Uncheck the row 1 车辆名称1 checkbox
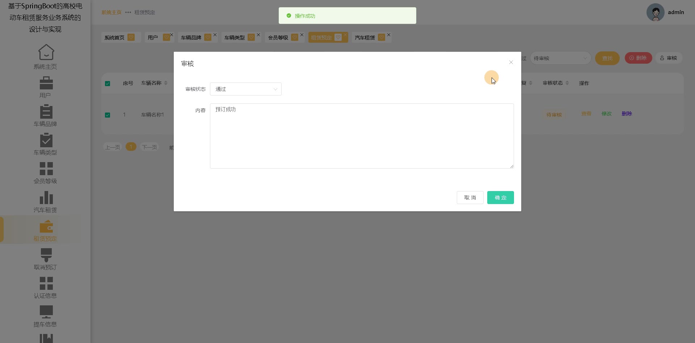The height and width of the screenshot is (343, 695). pyautogui.click(x=108, y=115)
